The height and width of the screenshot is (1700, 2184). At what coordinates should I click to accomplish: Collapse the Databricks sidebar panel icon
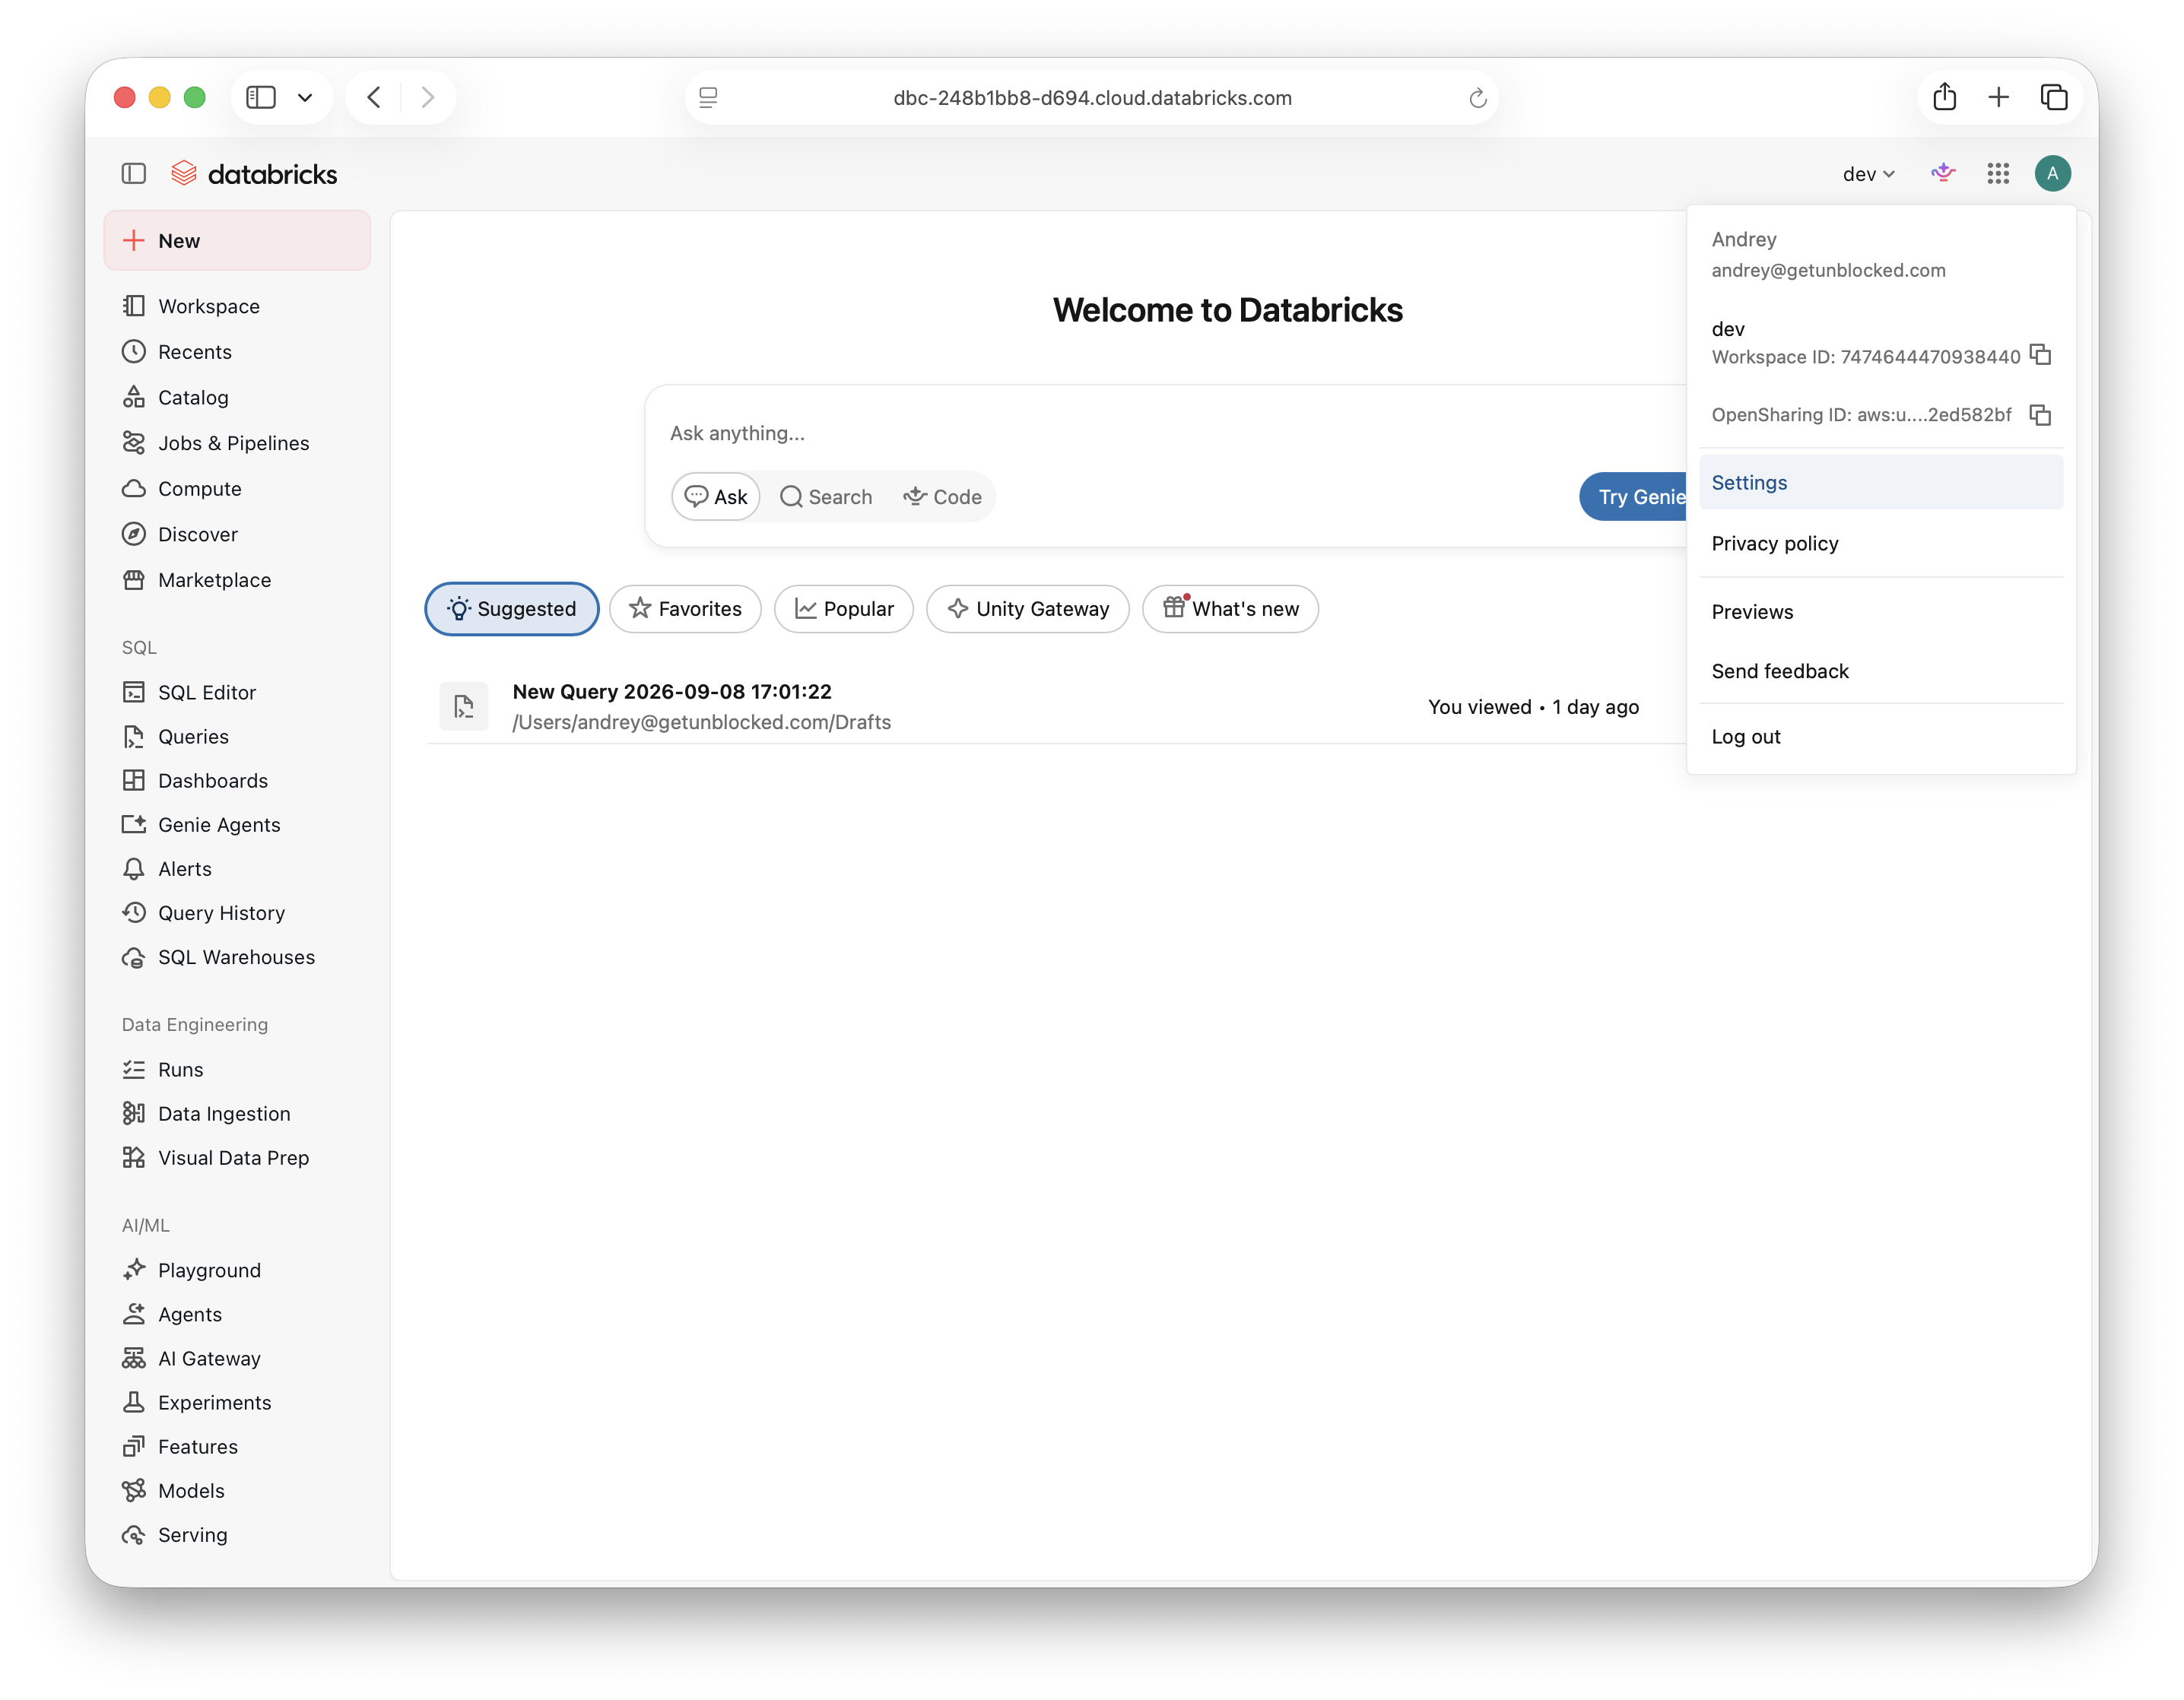pyautogui.click(x=134, y=174)
